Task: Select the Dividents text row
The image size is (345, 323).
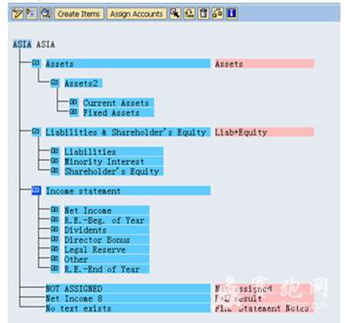Action: point(106,230)
